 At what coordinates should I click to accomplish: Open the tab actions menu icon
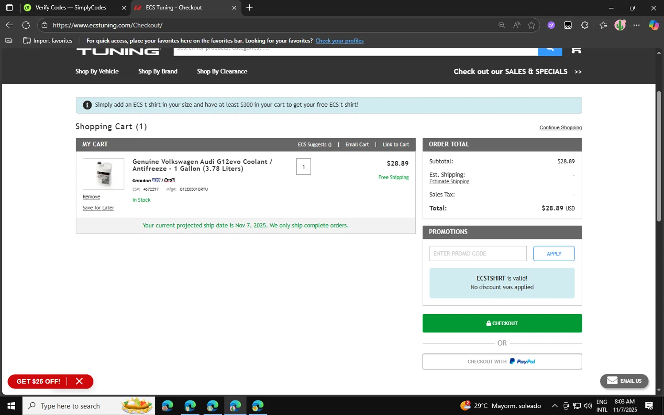(x=9, y=8)
